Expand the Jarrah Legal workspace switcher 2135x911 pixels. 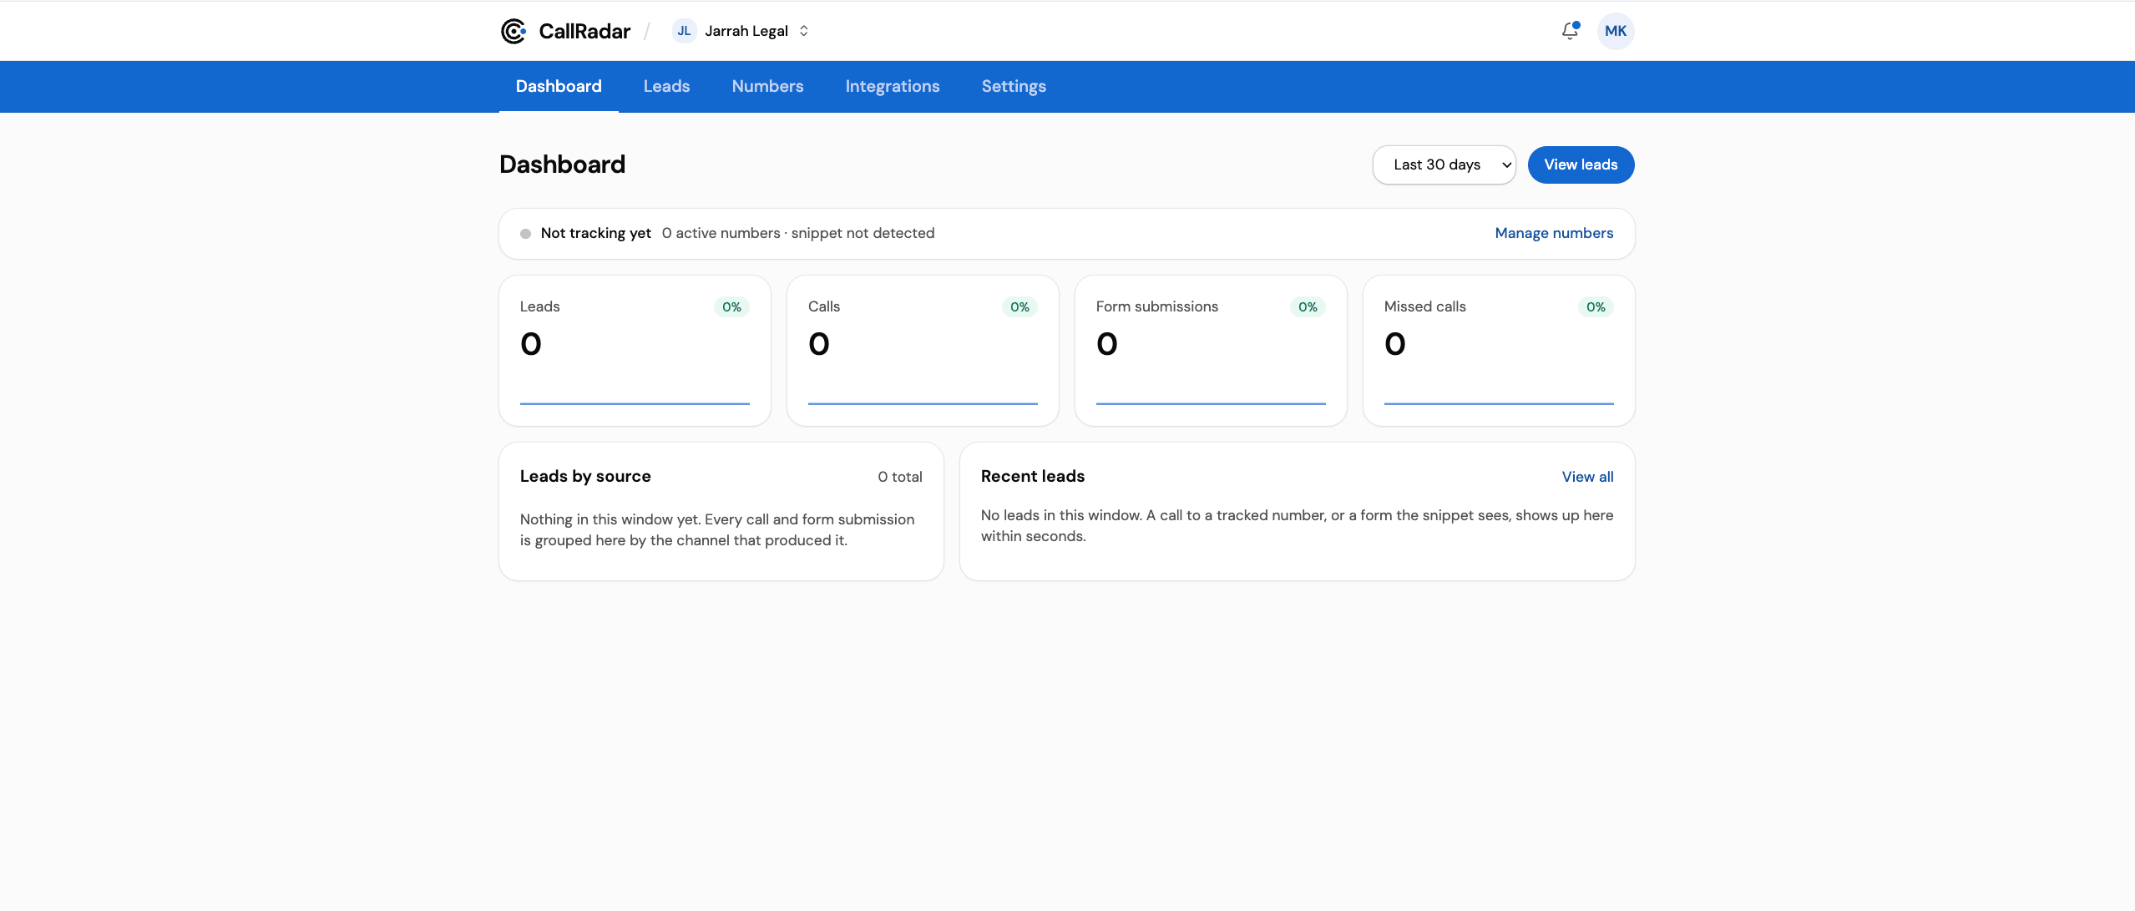(x=741, y=31)
